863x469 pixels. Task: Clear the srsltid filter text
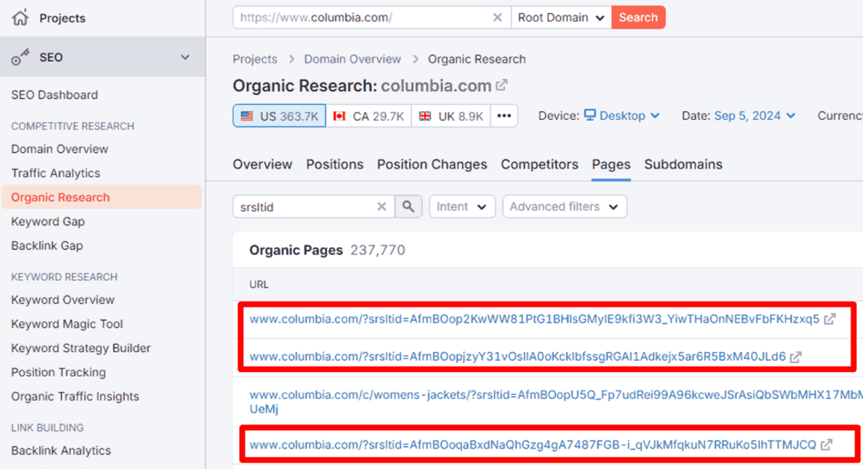(x=381, y=207)
